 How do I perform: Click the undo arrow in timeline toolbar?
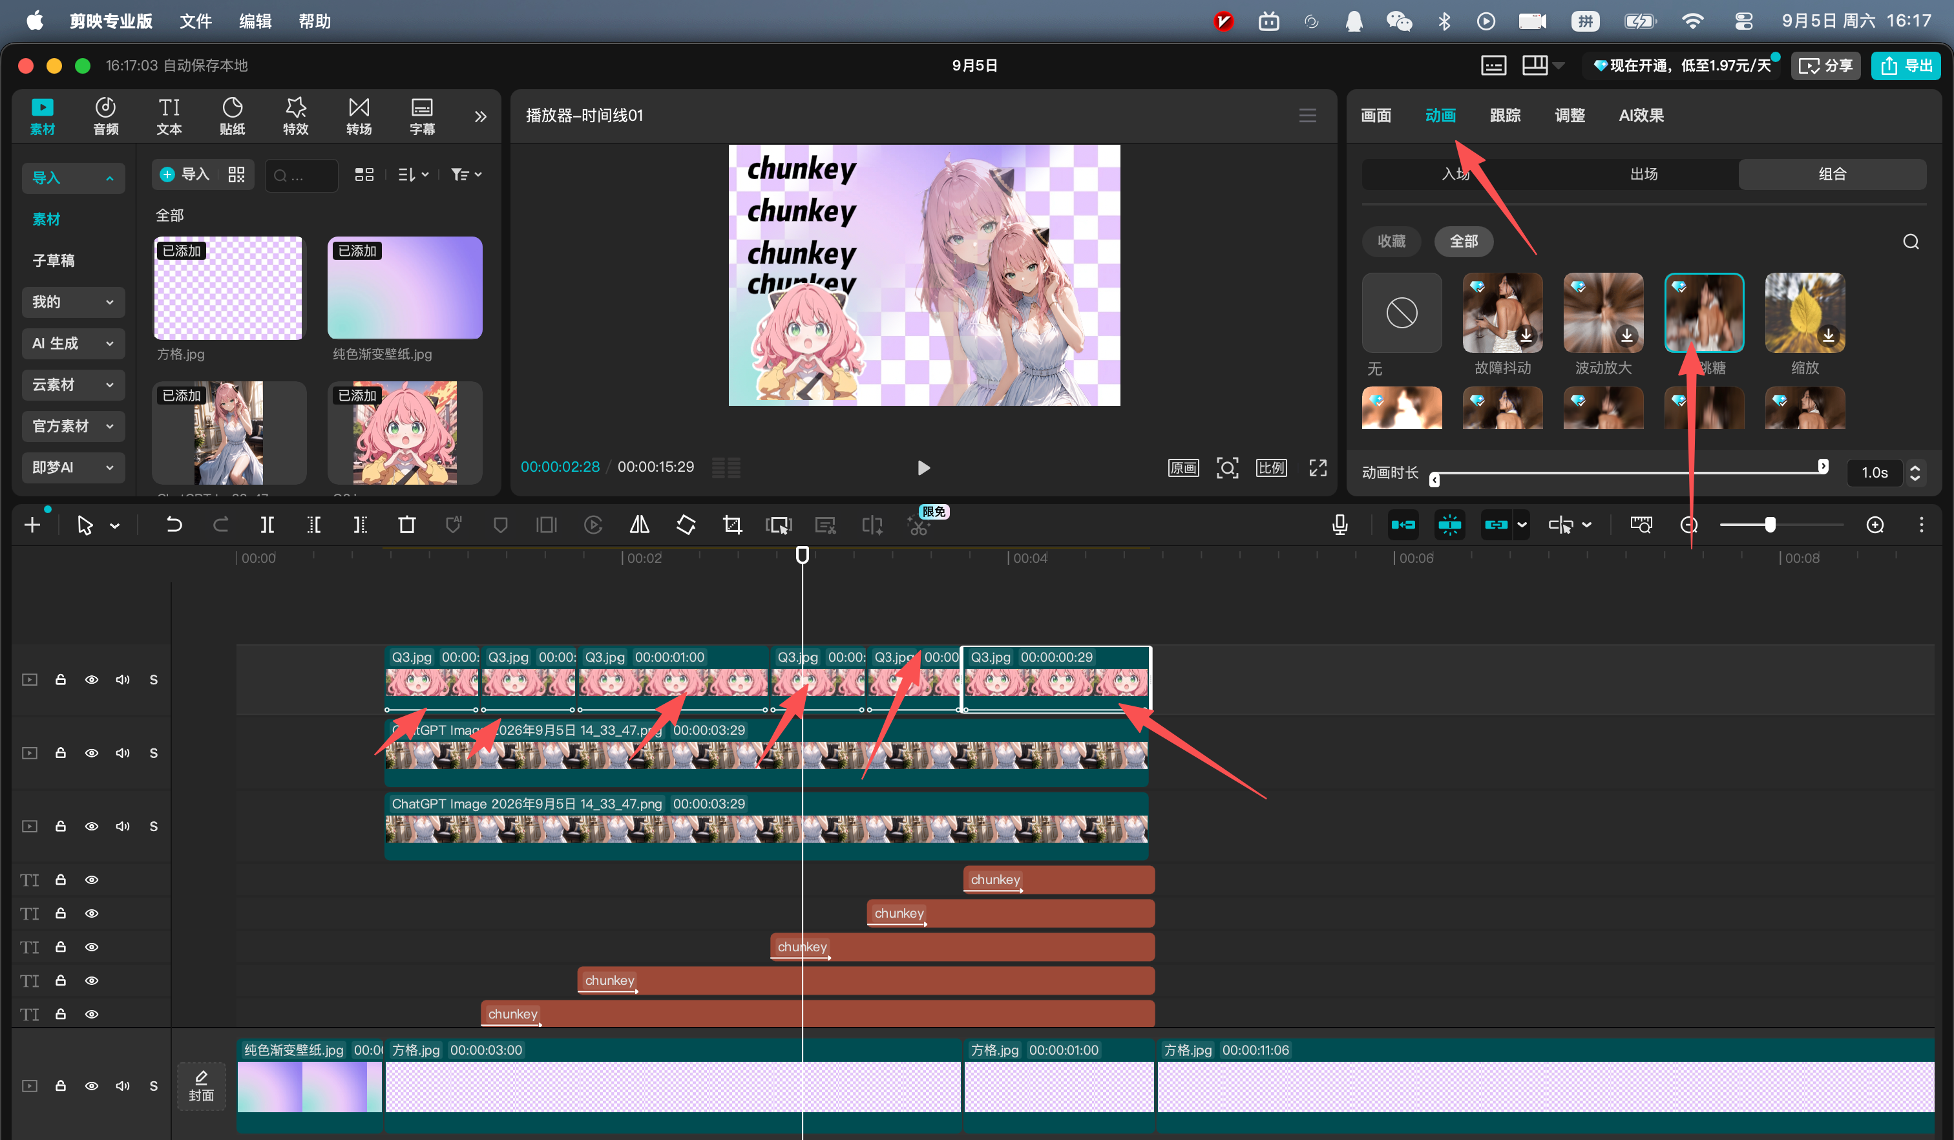pos(174,525)
